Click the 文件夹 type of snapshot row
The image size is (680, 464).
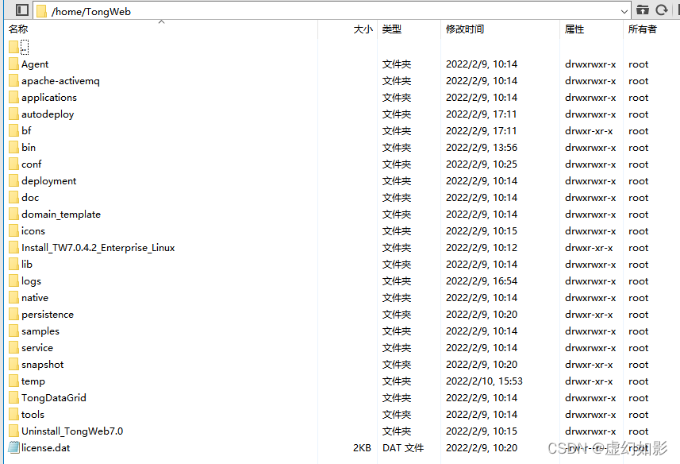[397, 365]
